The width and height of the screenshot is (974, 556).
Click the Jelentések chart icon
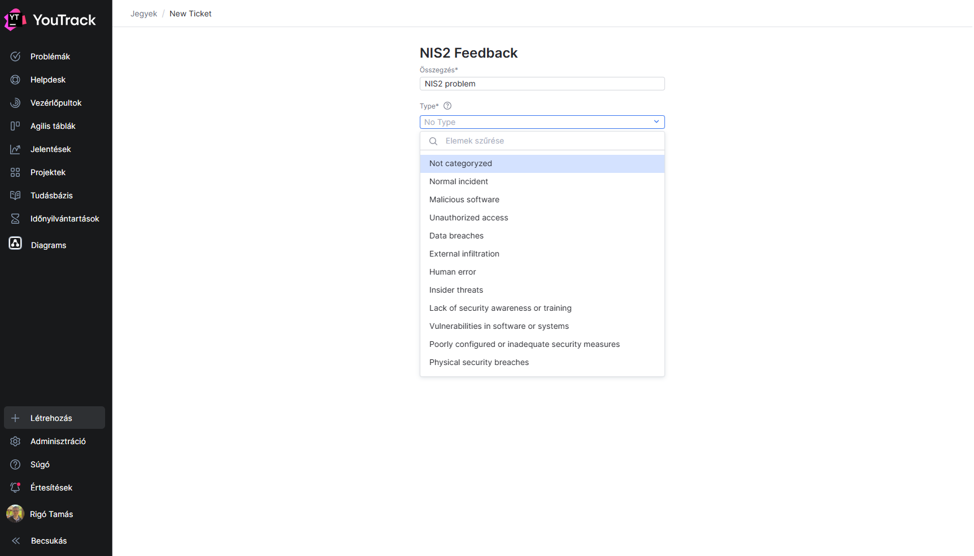coord(15,149)
